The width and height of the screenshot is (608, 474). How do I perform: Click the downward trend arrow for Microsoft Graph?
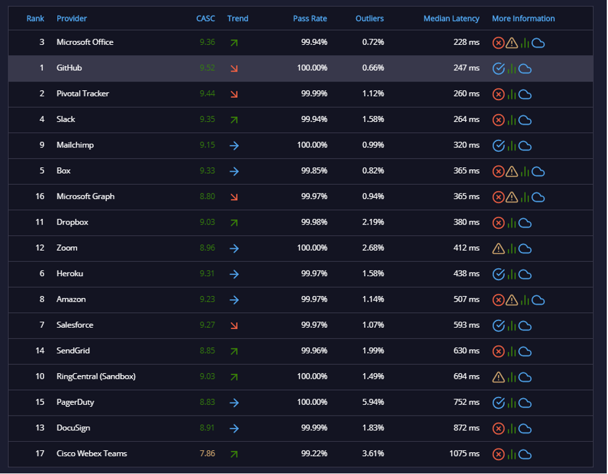click(234, 197)
